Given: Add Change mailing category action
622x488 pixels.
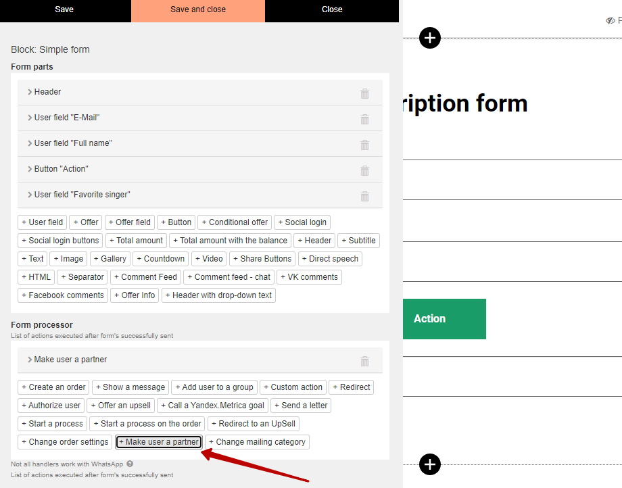Looking at the screenshot, I should (x=257, y=442).
